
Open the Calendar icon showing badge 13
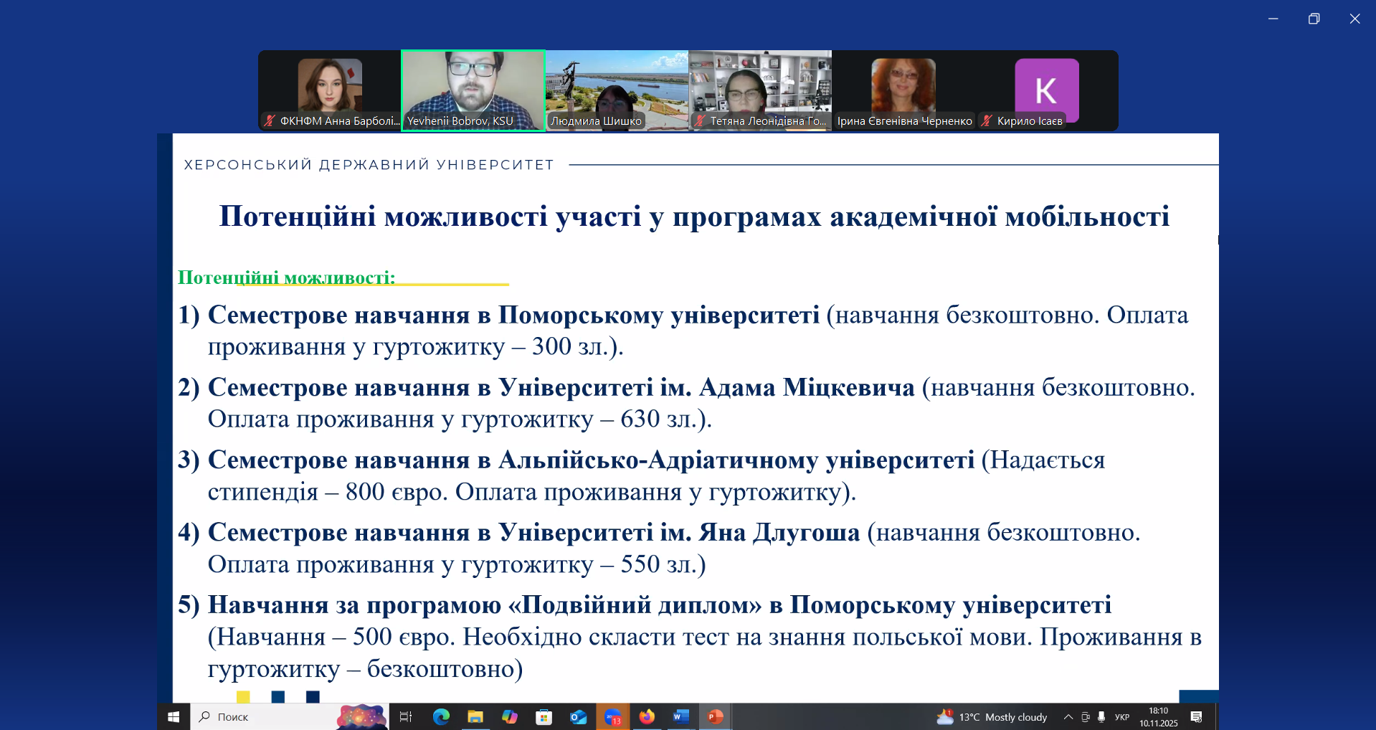pos(614,716)
